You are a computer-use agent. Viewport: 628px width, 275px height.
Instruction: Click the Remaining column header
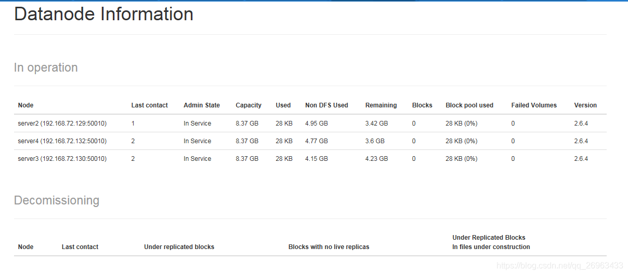point(381,105)
